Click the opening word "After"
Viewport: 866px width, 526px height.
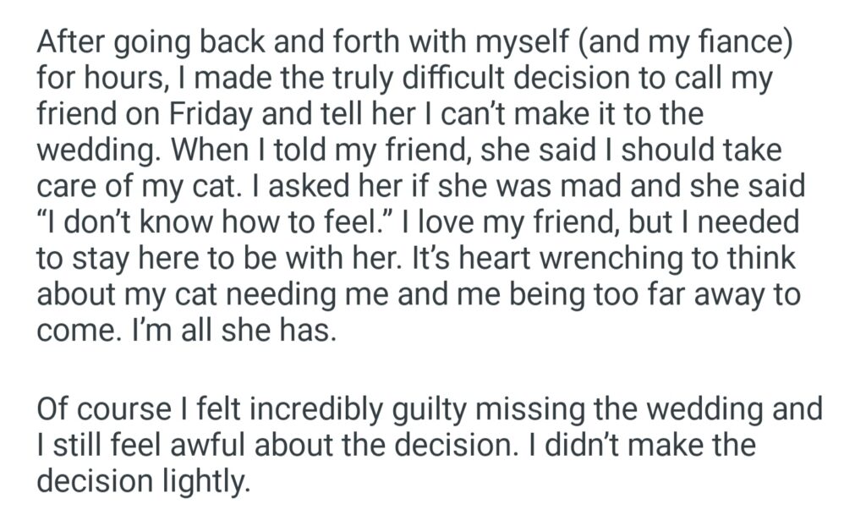[72, 41]
